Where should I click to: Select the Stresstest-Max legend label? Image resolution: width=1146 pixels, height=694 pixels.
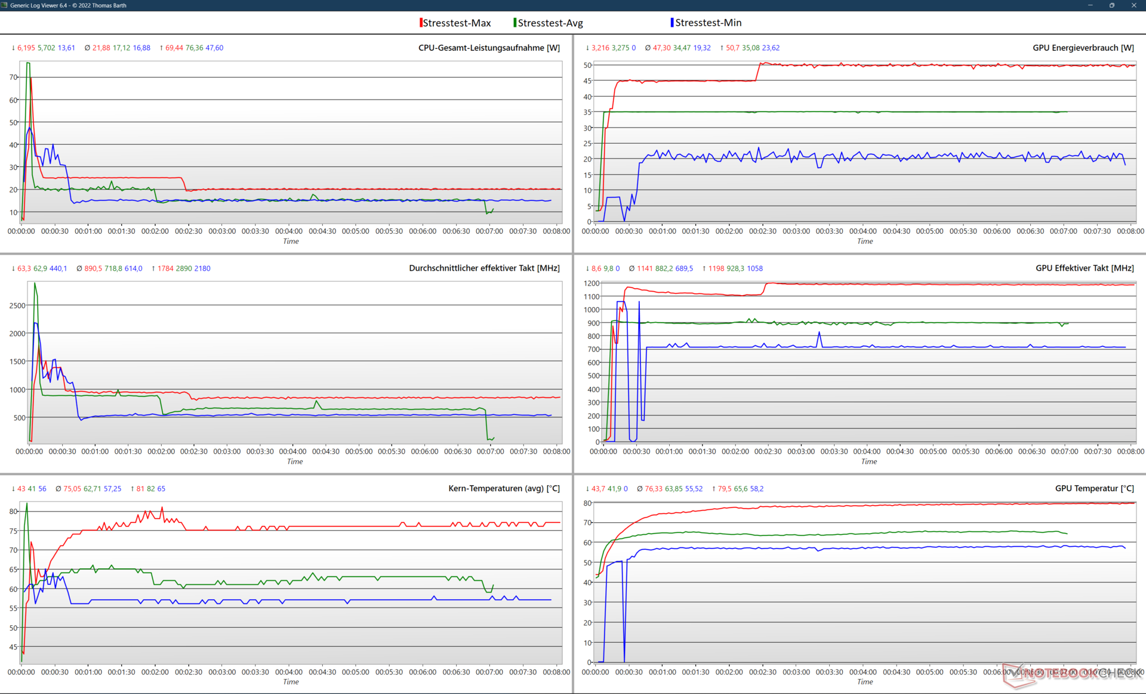457,23
